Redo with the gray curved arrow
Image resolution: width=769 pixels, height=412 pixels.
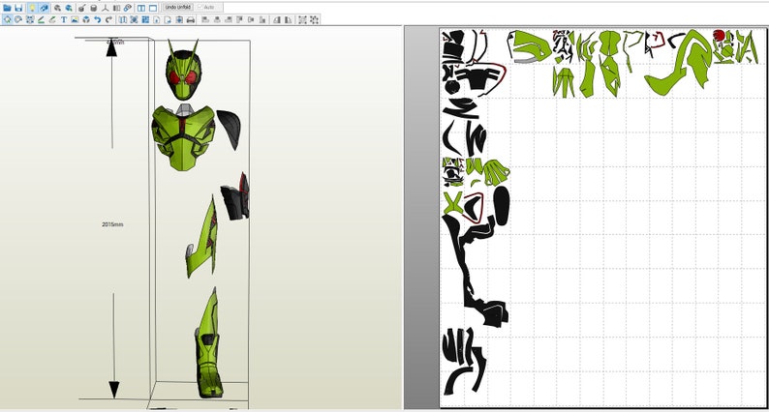coord(108,19)
